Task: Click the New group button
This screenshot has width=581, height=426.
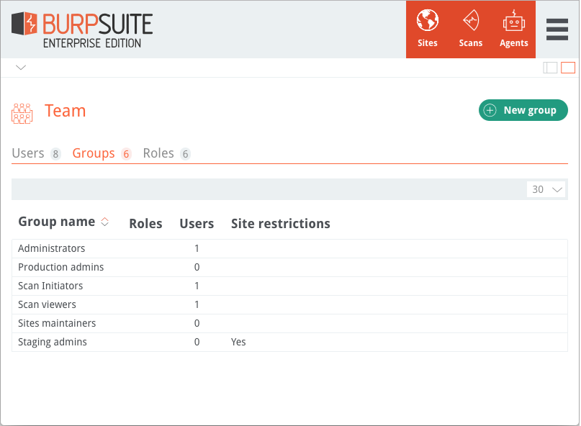Action: (523, 110)
